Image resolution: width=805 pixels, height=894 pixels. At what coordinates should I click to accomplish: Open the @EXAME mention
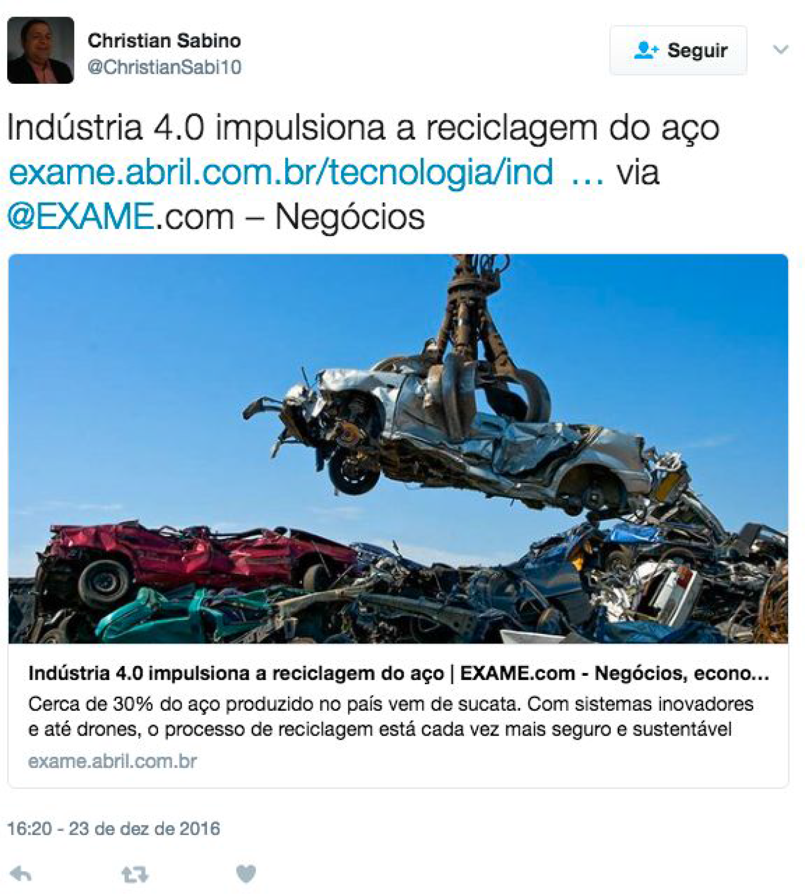(x=81, y=216)
